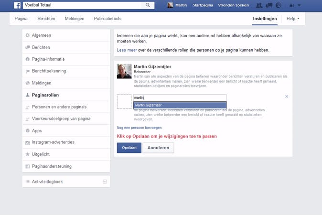Click Martin's profile picture in top bar
Screen dimensions: 322x215
tap(170, 5)
